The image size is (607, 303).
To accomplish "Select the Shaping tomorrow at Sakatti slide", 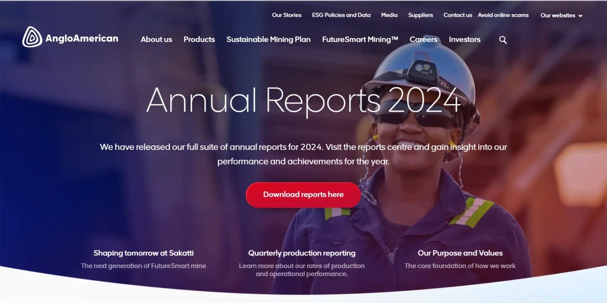I will tap(143, 253).
